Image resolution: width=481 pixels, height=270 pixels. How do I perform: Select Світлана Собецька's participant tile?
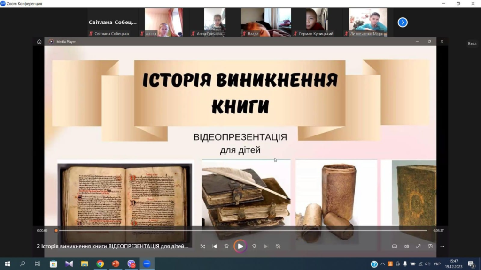[x=113, y=22]
